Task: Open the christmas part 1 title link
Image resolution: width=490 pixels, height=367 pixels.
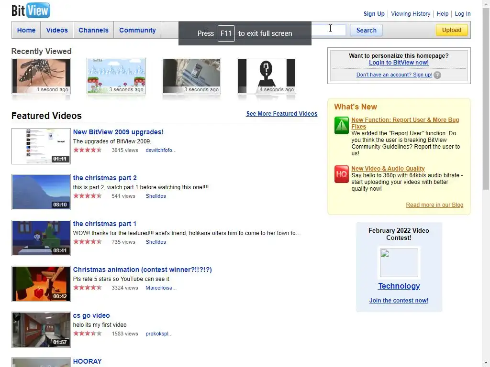Action: (x=104, y=224)
